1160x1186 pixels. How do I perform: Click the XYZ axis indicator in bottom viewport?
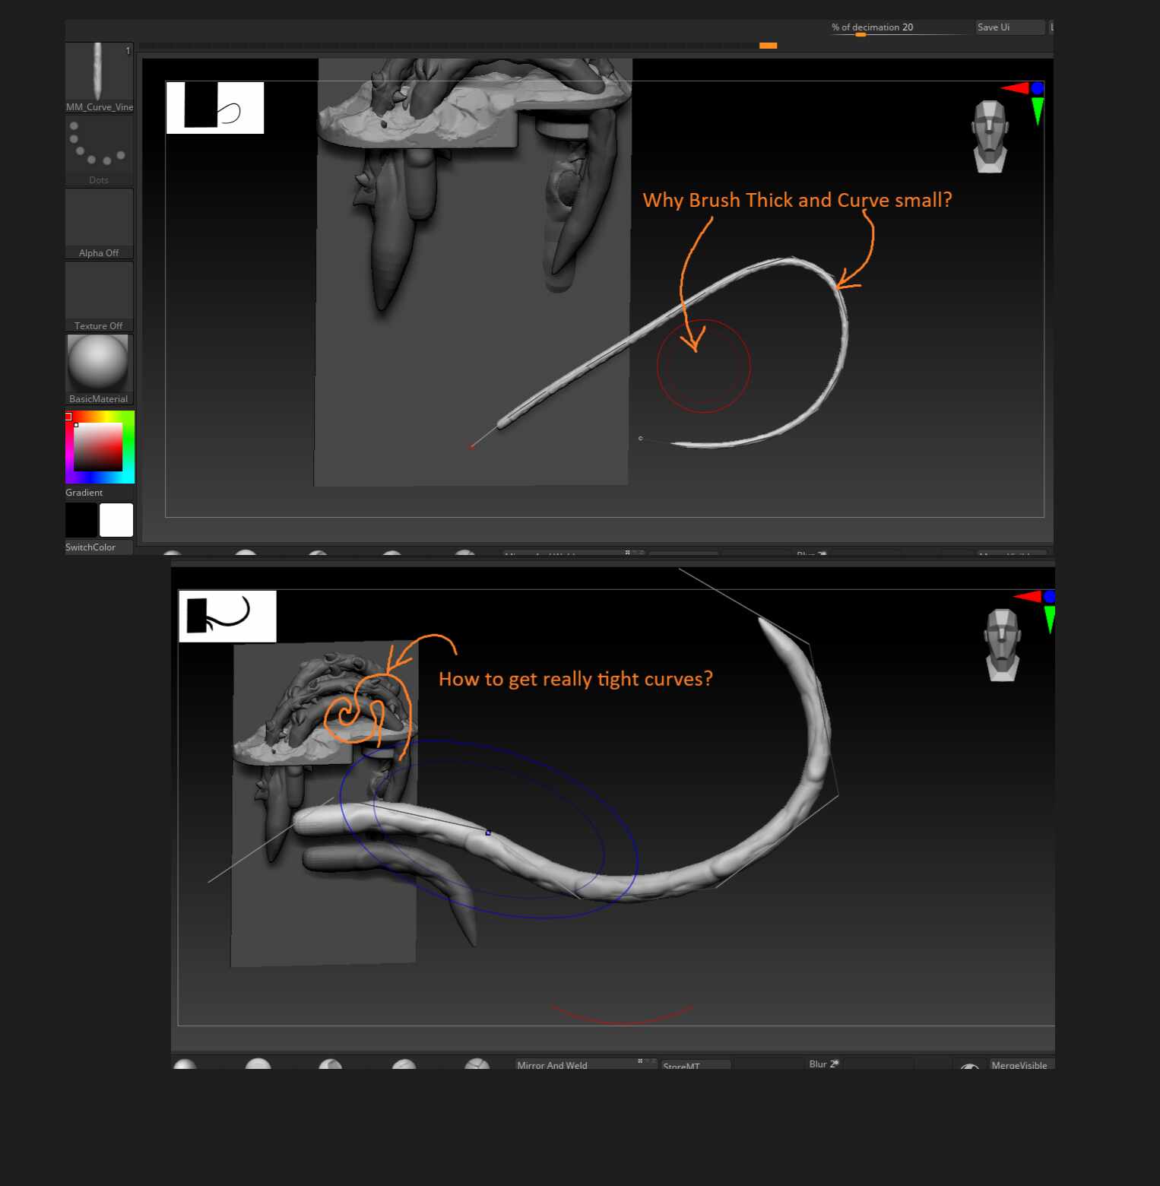pyautogui.click(x=1035, y=611)
